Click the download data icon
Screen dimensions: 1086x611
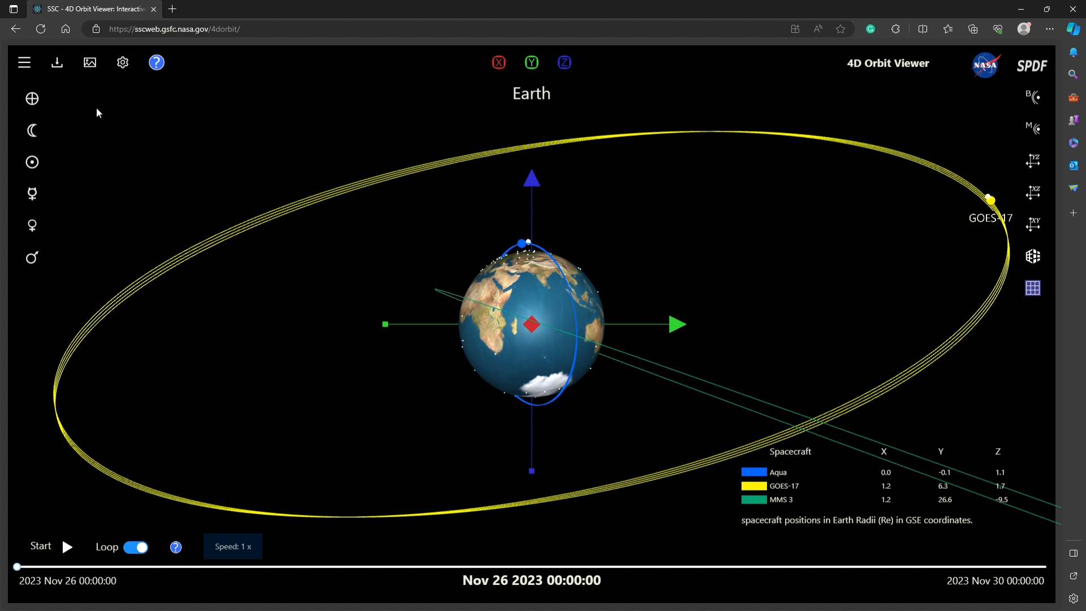(x=57, y=63)
